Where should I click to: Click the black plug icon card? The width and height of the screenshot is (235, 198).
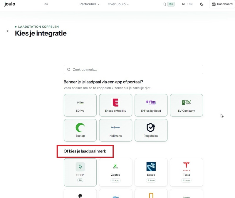[x=80, y=194]
